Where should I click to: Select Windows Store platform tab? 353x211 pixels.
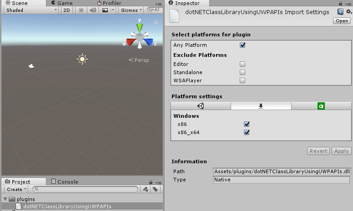(321, 106)
